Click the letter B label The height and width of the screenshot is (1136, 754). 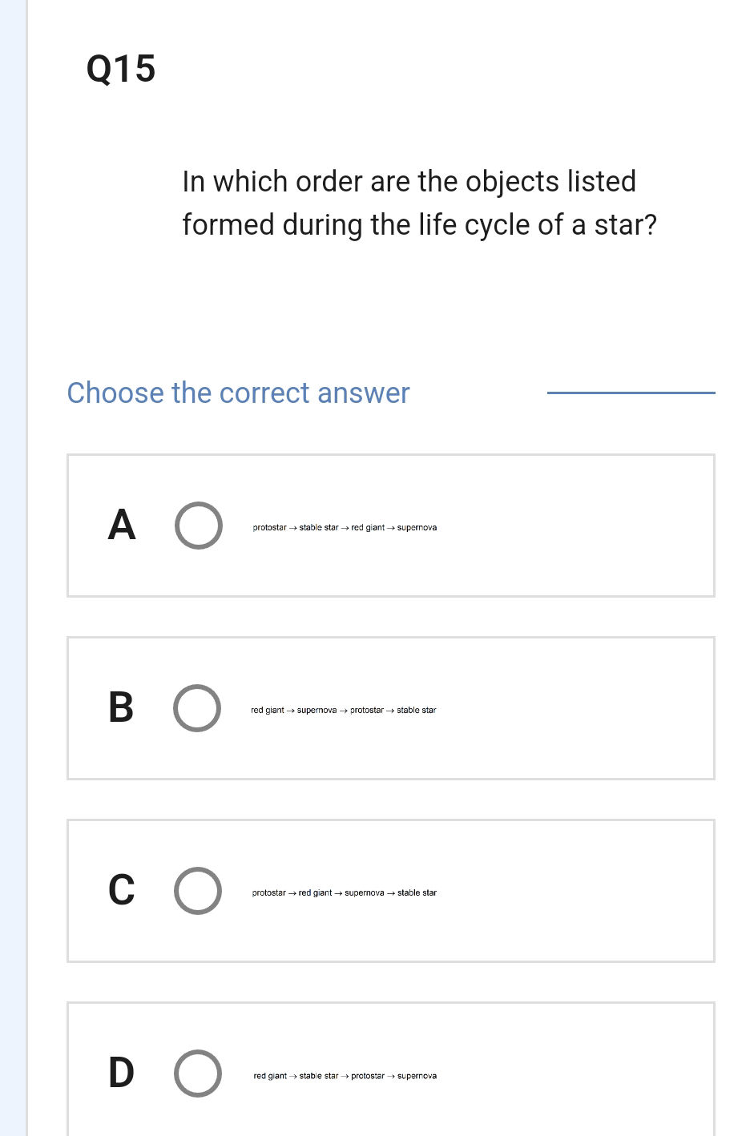121,709
